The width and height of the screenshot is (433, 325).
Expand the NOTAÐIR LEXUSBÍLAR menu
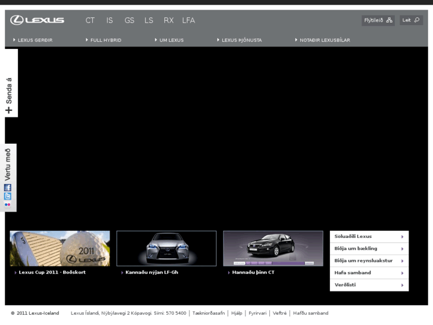pos(323,40)
